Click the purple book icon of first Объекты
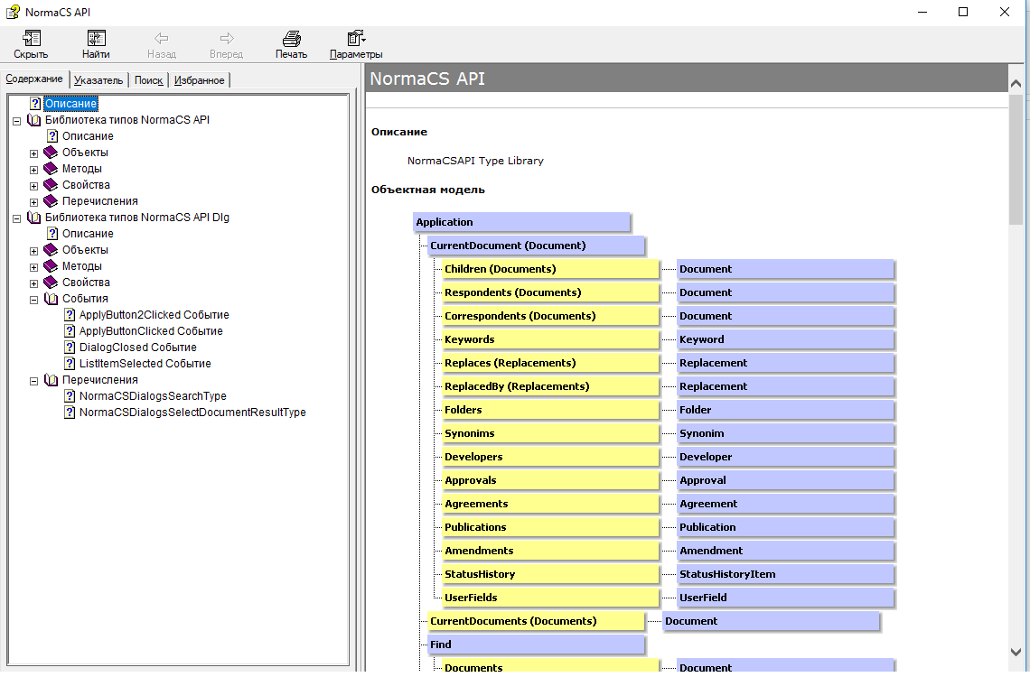This screenshot has width=1030, height=677. point(51,153)
